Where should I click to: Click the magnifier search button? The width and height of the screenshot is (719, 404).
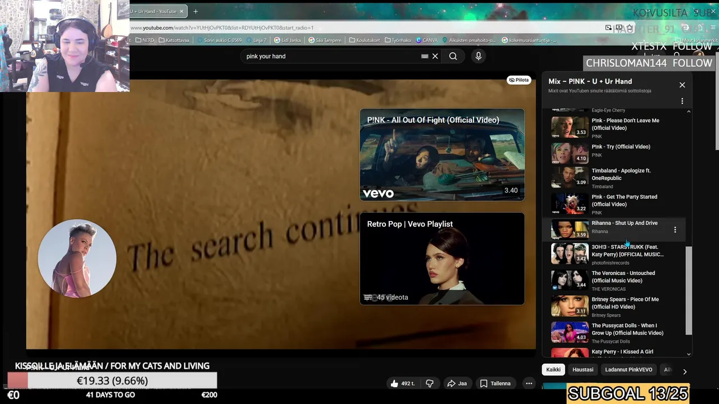(x=453, y=56)
